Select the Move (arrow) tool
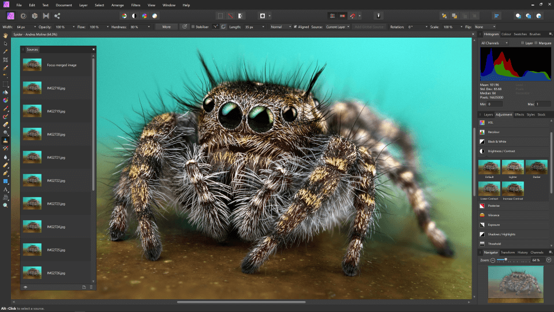The image size is (554, 312). tap(5, 43)
